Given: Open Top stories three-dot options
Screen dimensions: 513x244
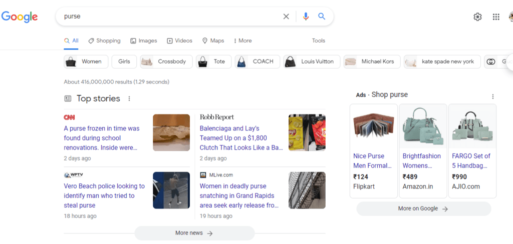Looking at the screenshot, I should point(129,98).
